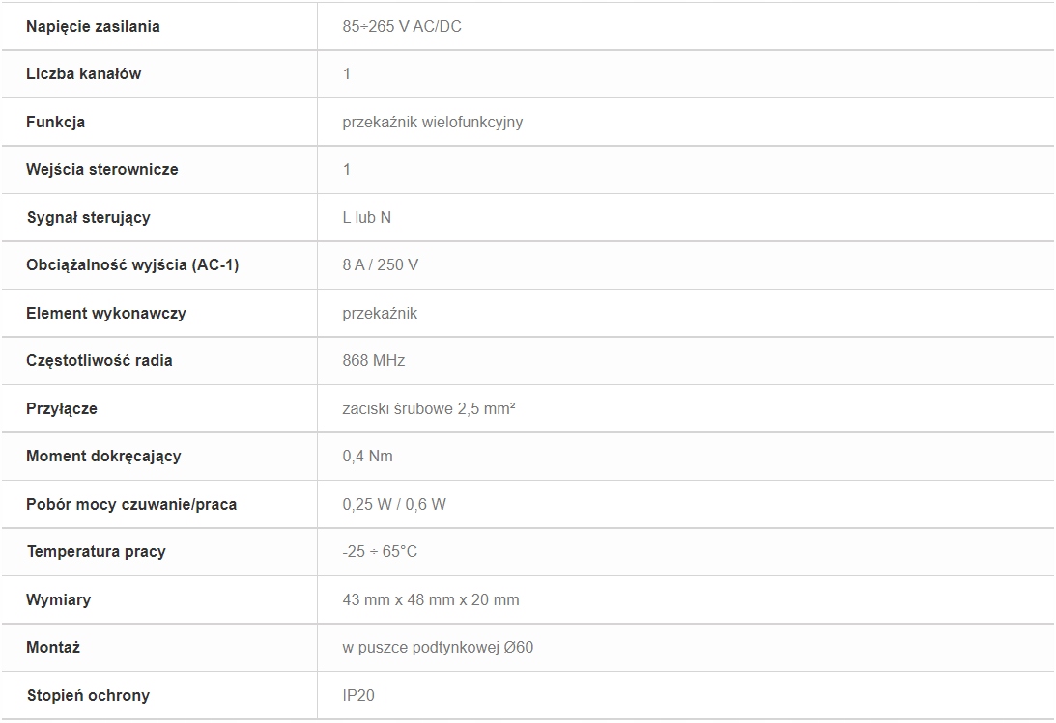This screenshot has width=1056, height=723.
Task: Click the 'Sygnał sterujący' row label
Action: click(88, 217)
